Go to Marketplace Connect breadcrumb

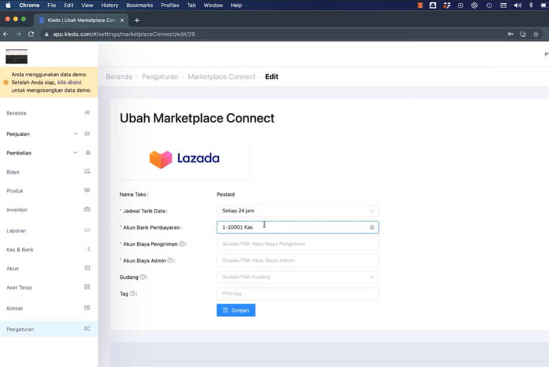(222, 77)
